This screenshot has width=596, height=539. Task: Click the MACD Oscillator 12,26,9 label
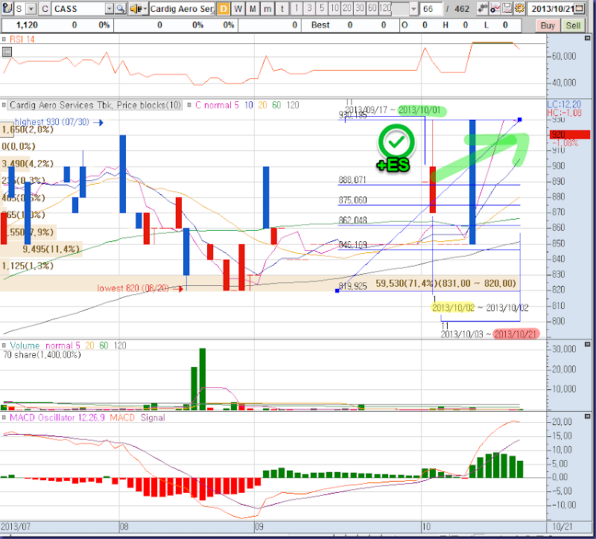click(x=57, y=418)
